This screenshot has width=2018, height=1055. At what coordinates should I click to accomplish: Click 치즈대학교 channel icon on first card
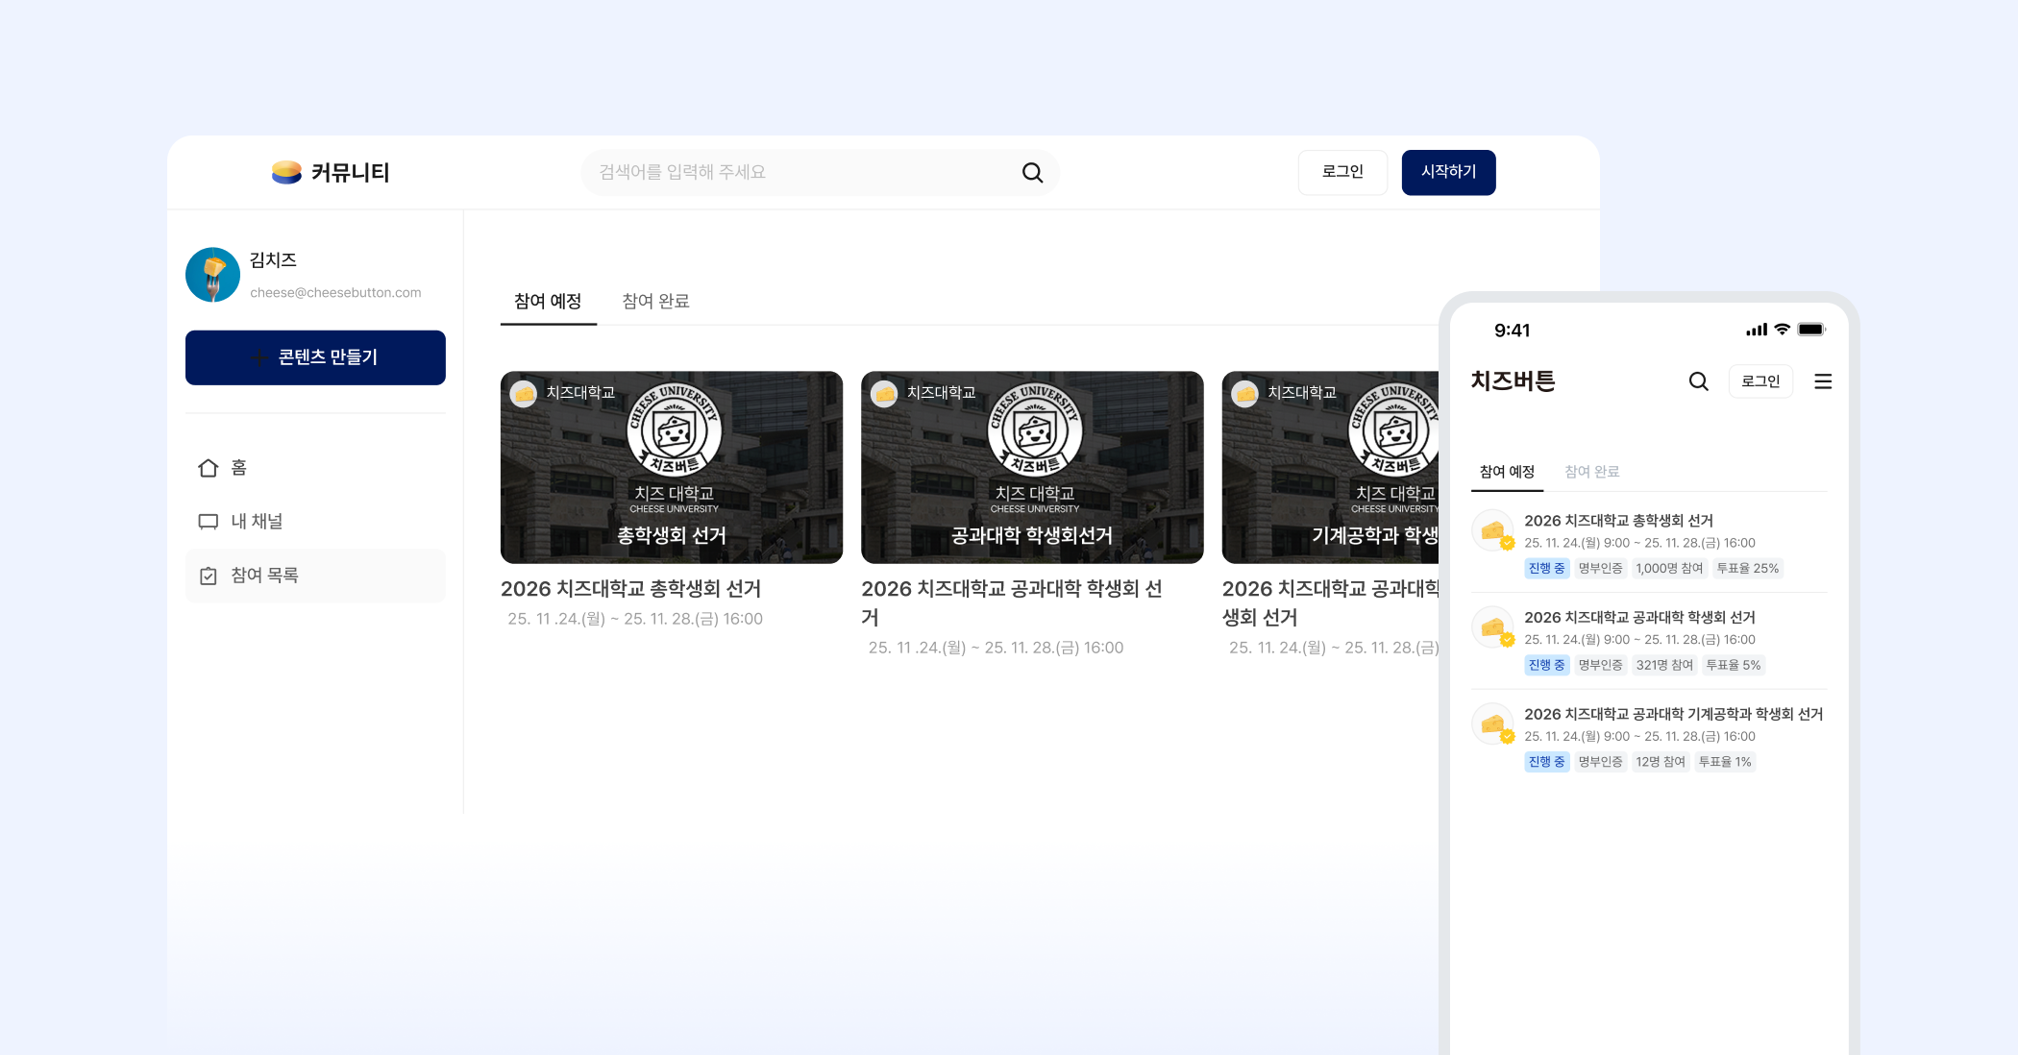coord(524,393)
